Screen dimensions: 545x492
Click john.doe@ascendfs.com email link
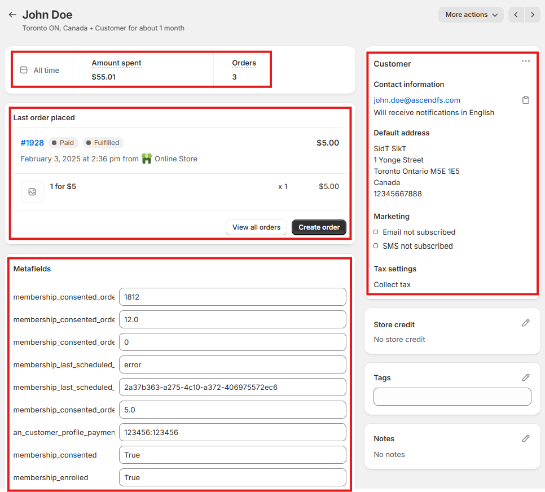(x=417, y=100)
